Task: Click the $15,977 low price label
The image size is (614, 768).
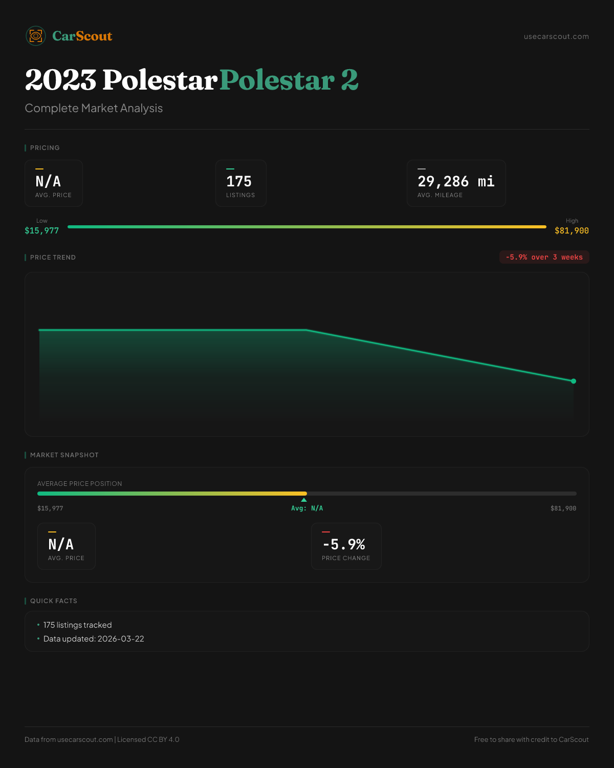Action: click(42, 231)
